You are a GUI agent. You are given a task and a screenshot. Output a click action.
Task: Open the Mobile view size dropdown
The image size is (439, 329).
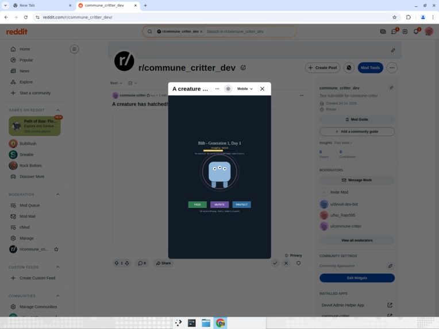(x=245, y=88)
